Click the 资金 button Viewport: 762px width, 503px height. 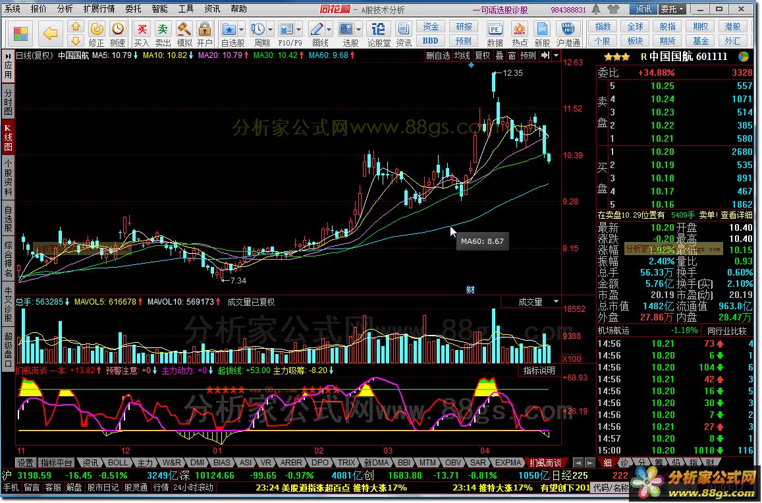pos(431,27)
